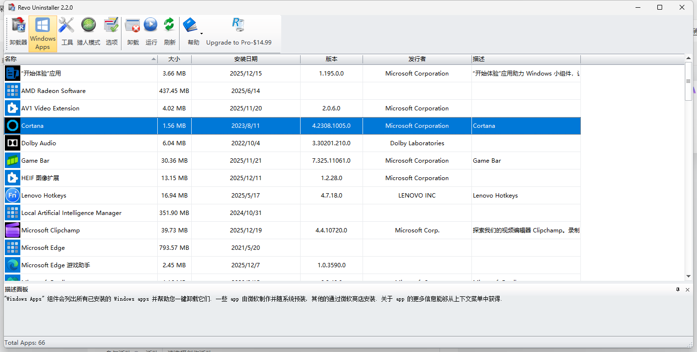Click the 793.57 MB size cell
This screenshot has width=697, height=352.
pos(174,248)
